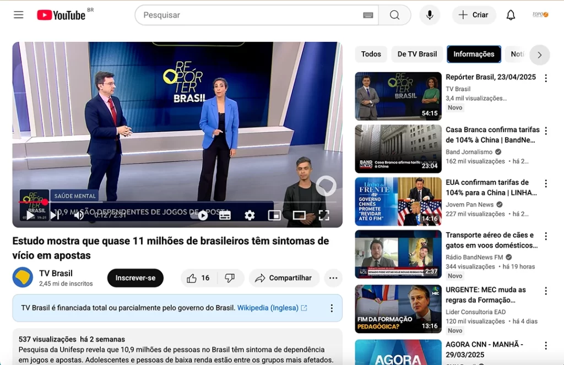Open the TV Brasil channel name link
This screenshot has width=564, height=365.
56,273
